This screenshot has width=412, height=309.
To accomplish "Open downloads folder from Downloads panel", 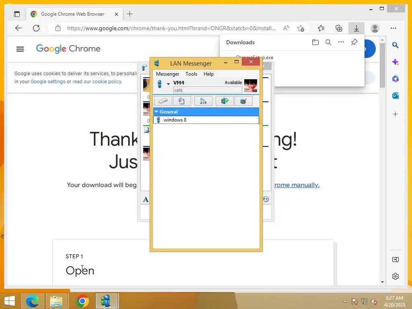I will pyautogui.click(x=315, y=42).
